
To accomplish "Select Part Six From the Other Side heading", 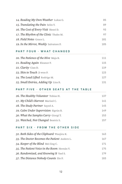I will 47,127.
